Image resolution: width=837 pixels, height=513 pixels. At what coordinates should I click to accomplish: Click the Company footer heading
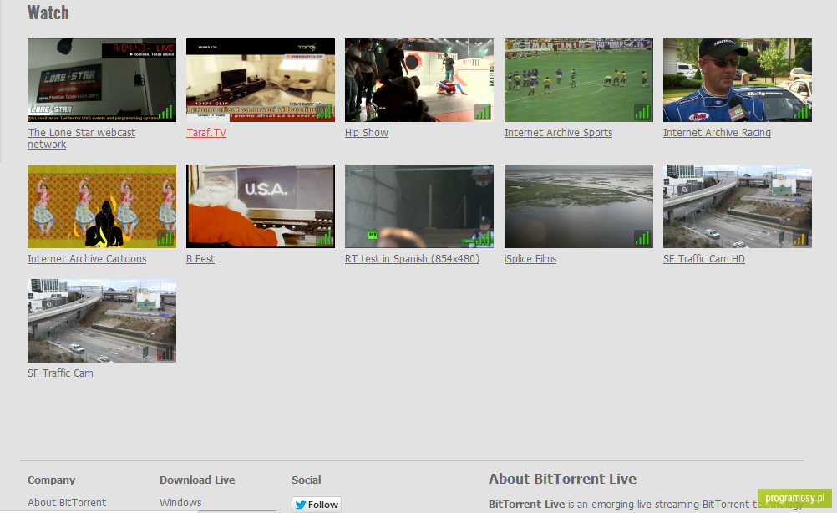pyautogui.click(x=51, y=480)
